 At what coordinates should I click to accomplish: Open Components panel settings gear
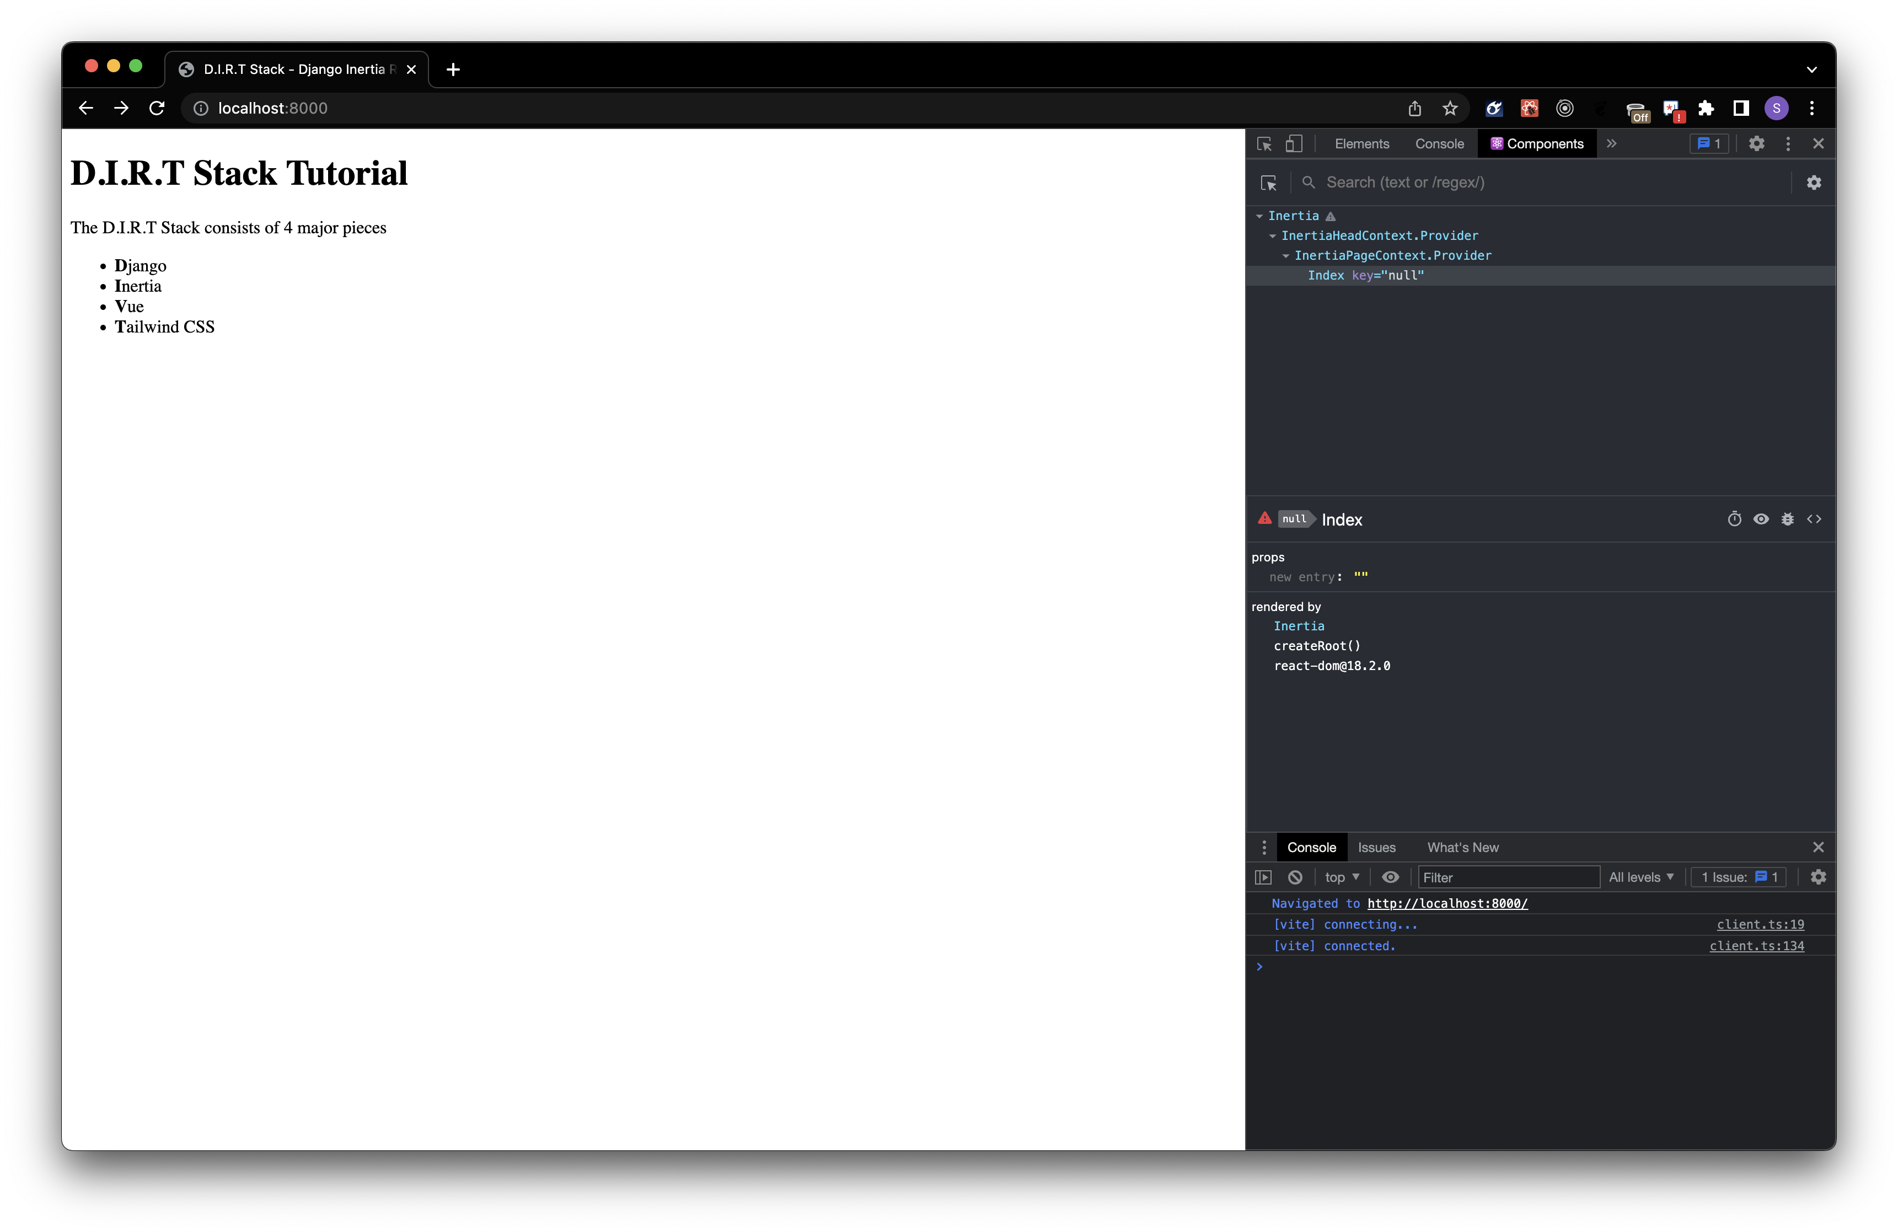click(x=1757, y=143)
